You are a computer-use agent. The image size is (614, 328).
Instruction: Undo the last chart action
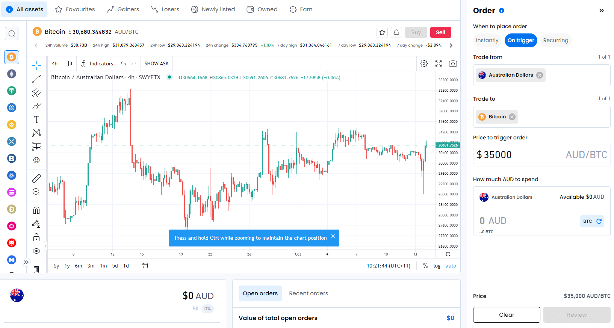pyautogui.click(x=123, y=63)
